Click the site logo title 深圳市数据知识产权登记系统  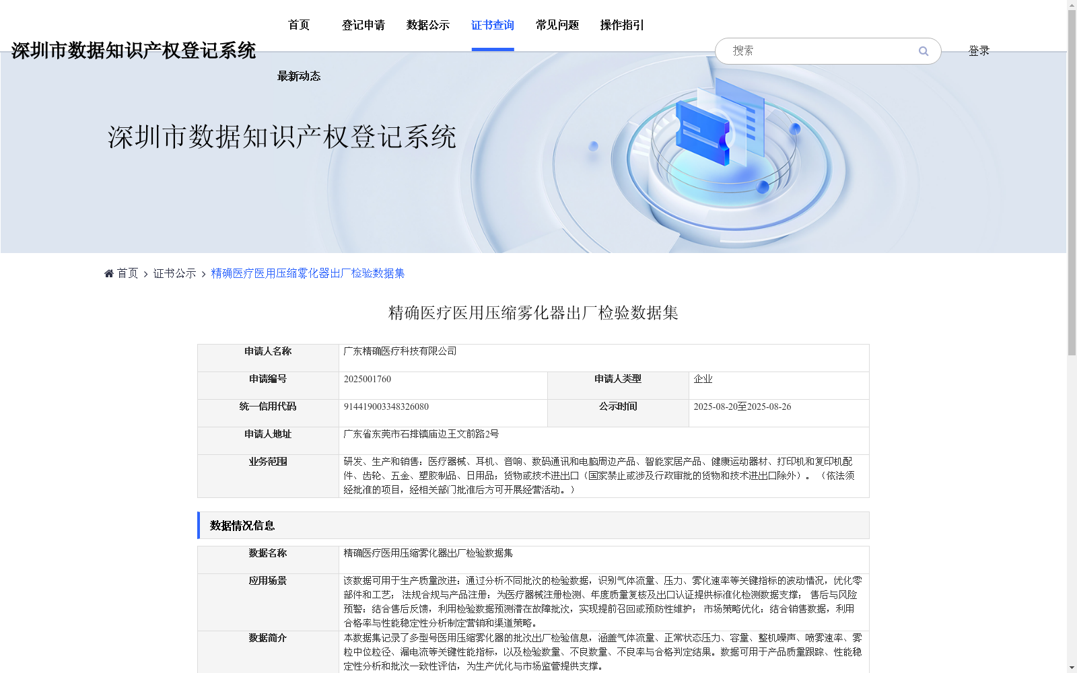(133, 50)
